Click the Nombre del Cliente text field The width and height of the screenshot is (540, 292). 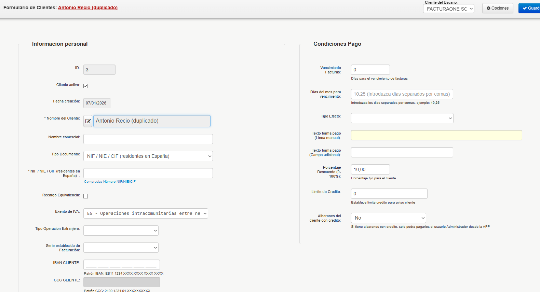tap(152, 121)
